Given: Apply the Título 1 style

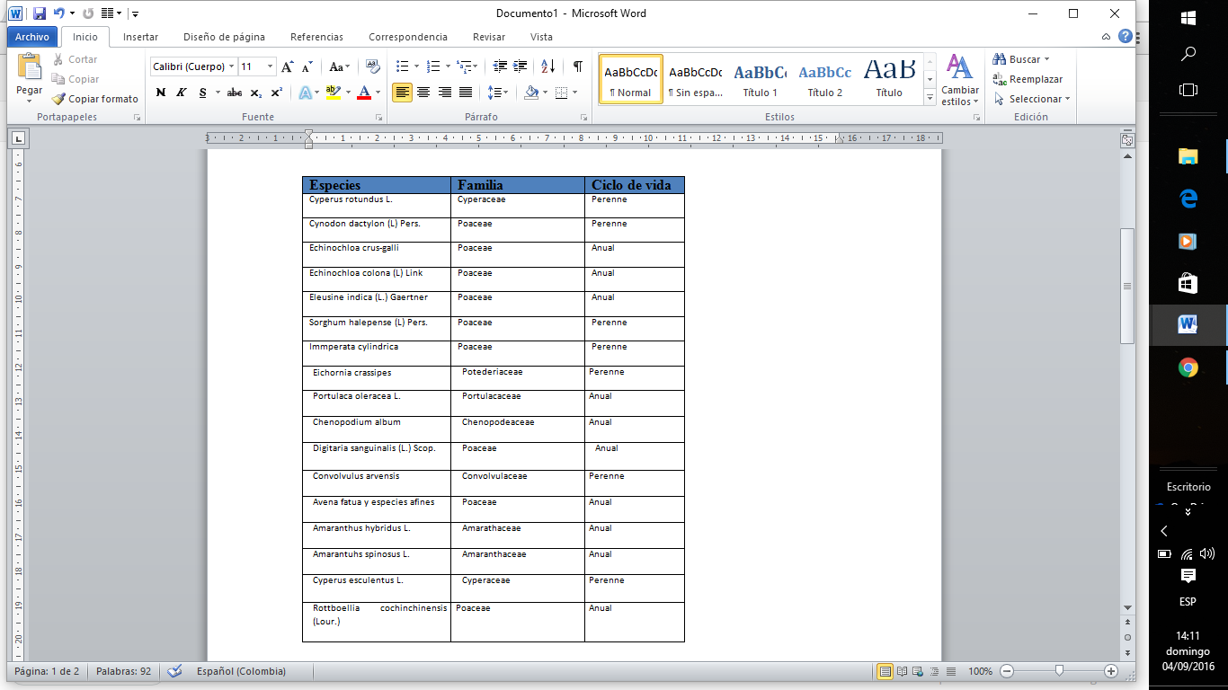Looking at the screenshot, I should coord(760,79).
